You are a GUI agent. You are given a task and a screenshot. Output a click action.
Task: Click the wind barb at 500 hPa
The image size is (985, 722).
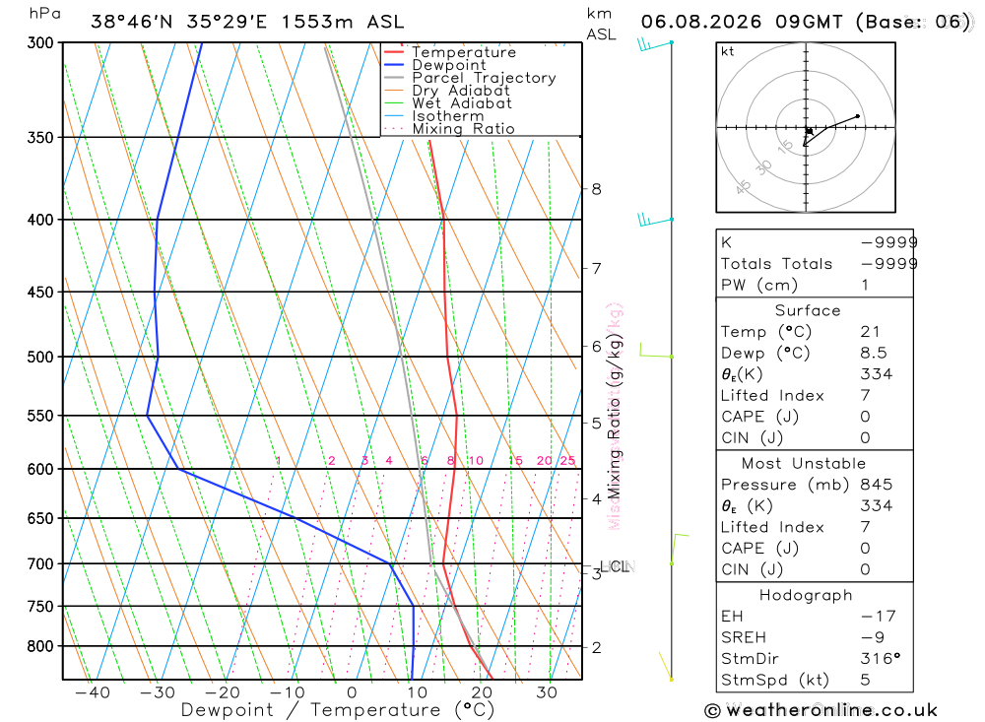pos(656,352)
